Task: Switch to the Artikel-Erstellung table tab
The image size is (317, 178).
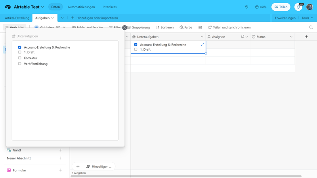Action: point(17,18)
